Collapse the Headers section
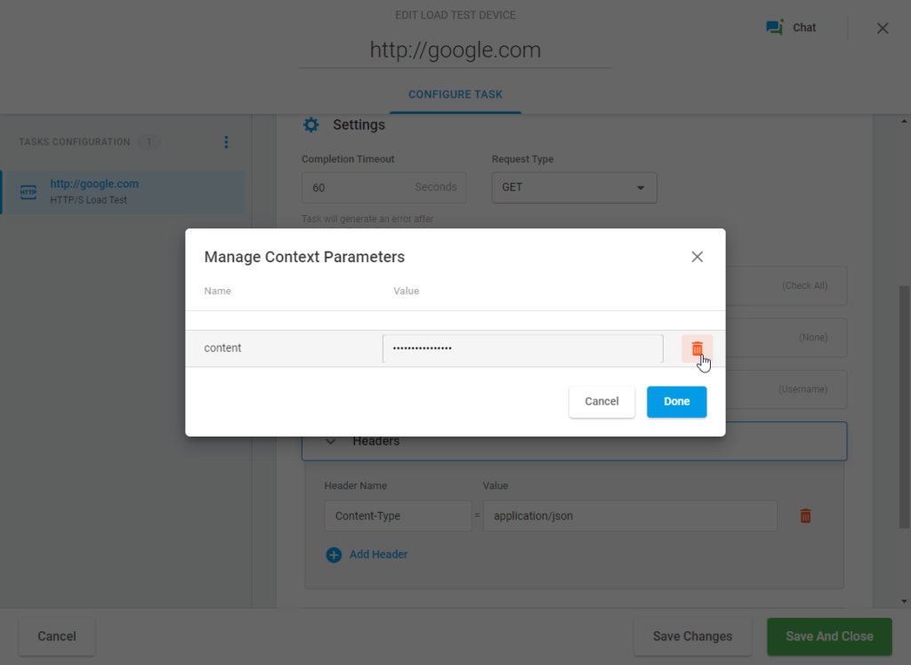This screenshot has width=911, height=665. point(330,440)
